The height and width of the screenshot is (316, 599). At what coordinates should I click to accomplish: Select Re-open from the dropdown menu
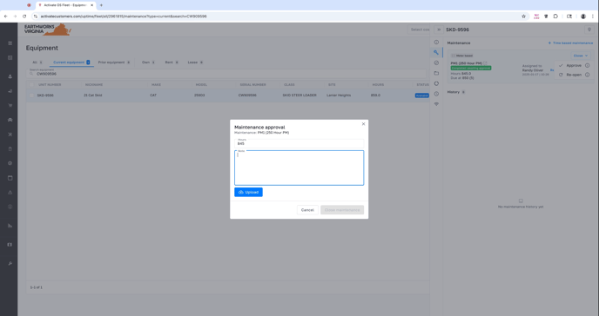pyautogui.click(x=574, y=75)
